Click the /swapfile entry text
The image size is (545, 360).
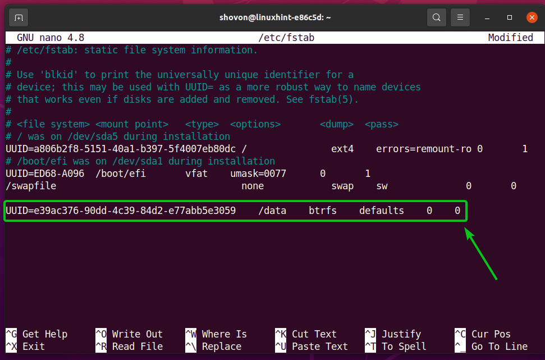coord(31,186)
